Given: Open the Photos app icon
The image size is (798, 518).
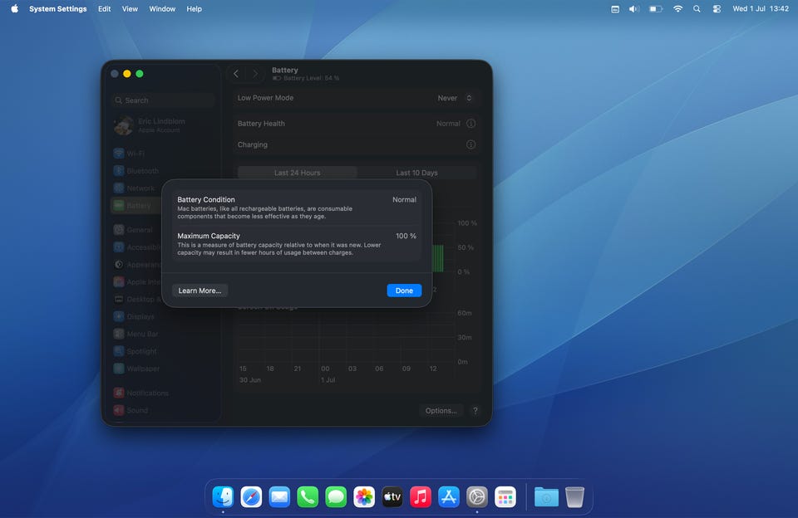Looking at the screenshot, I should 364,496.
